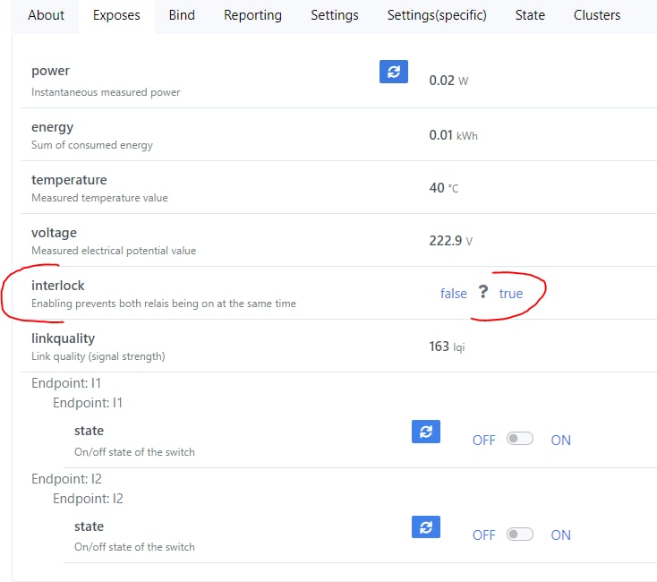Click 'Measured electrical potential value' description
The image size is (657, 582).
[x=114, y=251]
